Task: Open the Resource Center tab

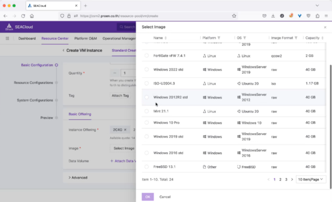Action: [55, 38]
